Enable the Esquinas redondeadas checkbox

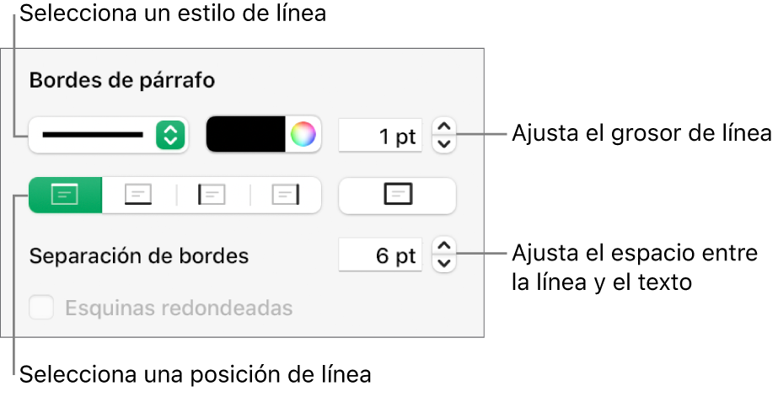40,308
